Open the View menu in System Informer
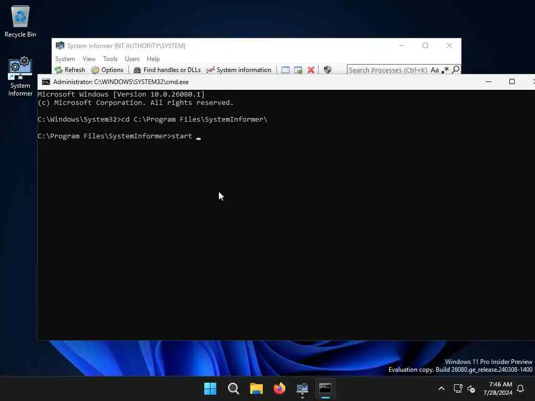Screen dimensions: 535x401 click(89, 59)
